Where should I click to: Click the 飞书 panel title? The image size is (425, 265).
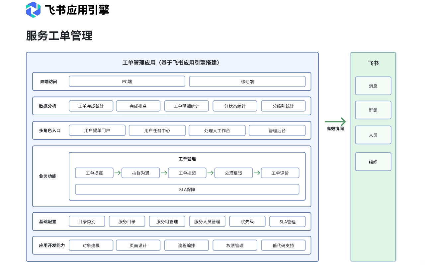[x=373, y=63]
